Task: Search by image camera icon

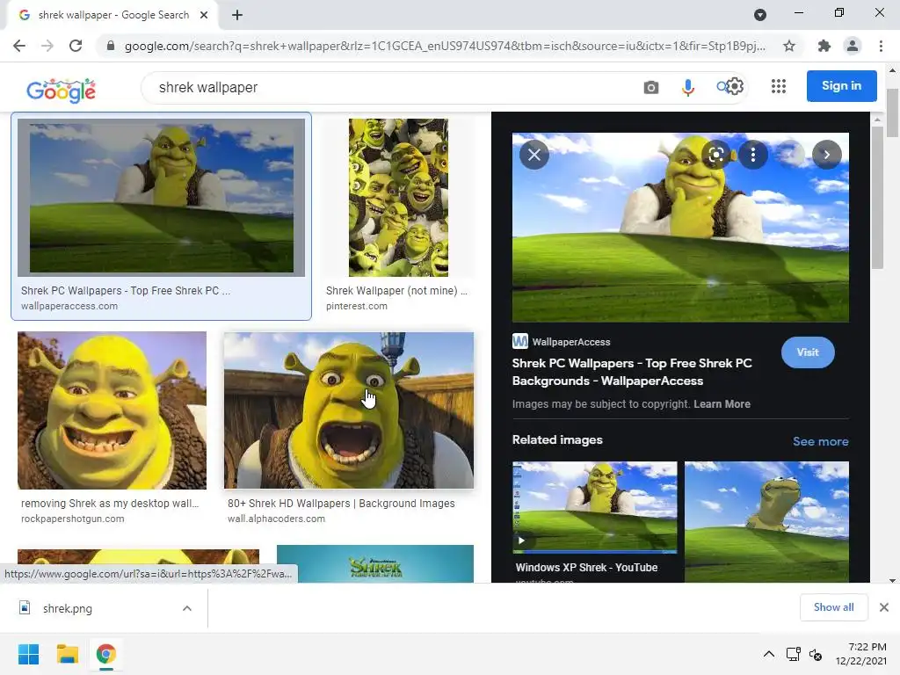Action: coord(651,87)
